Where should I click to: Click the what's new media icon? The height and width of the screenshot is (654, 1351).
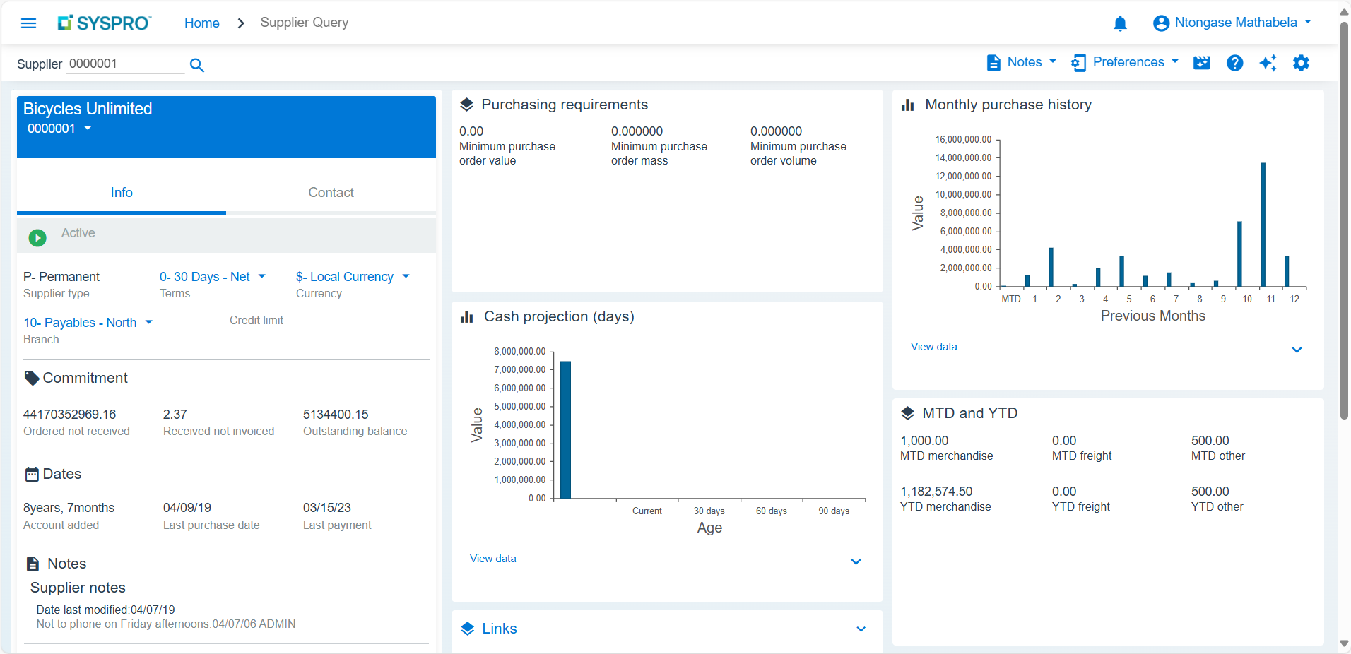(1201, 63)
